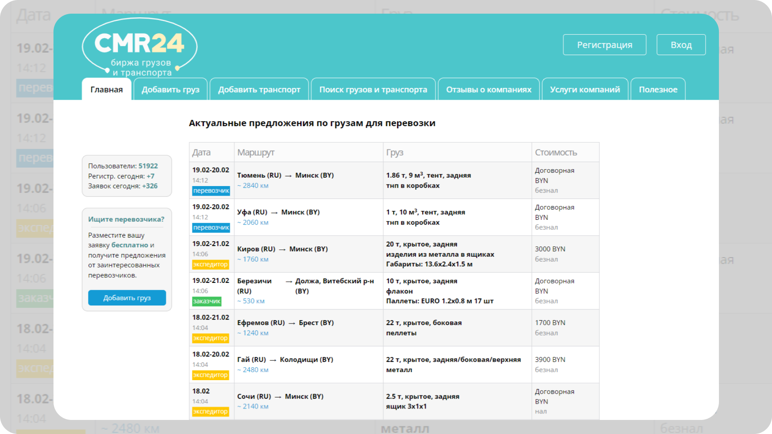Click cargo text изделия из металла в ящиках
This screenshot has width=772, height=434.
coord(440,254)
